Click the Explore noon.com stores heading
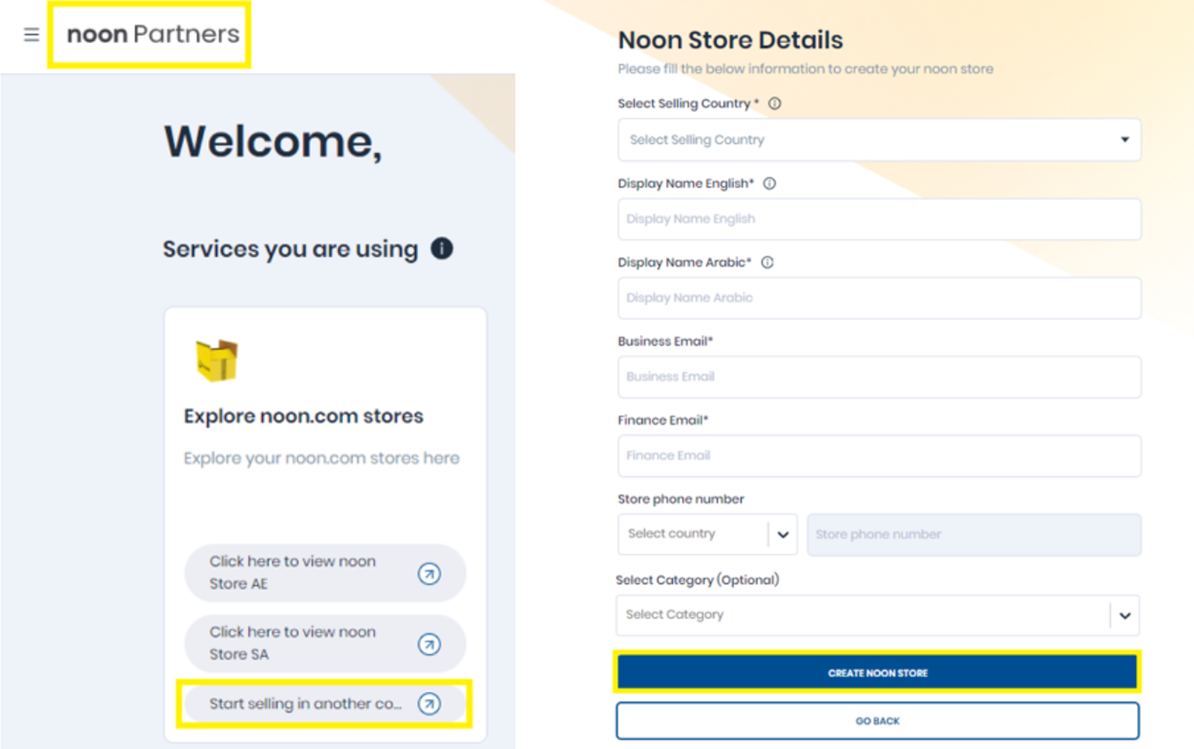Image resolution: width=1194 pixels, height=749 pixels. pyautogui.click(x=303, y=416)
